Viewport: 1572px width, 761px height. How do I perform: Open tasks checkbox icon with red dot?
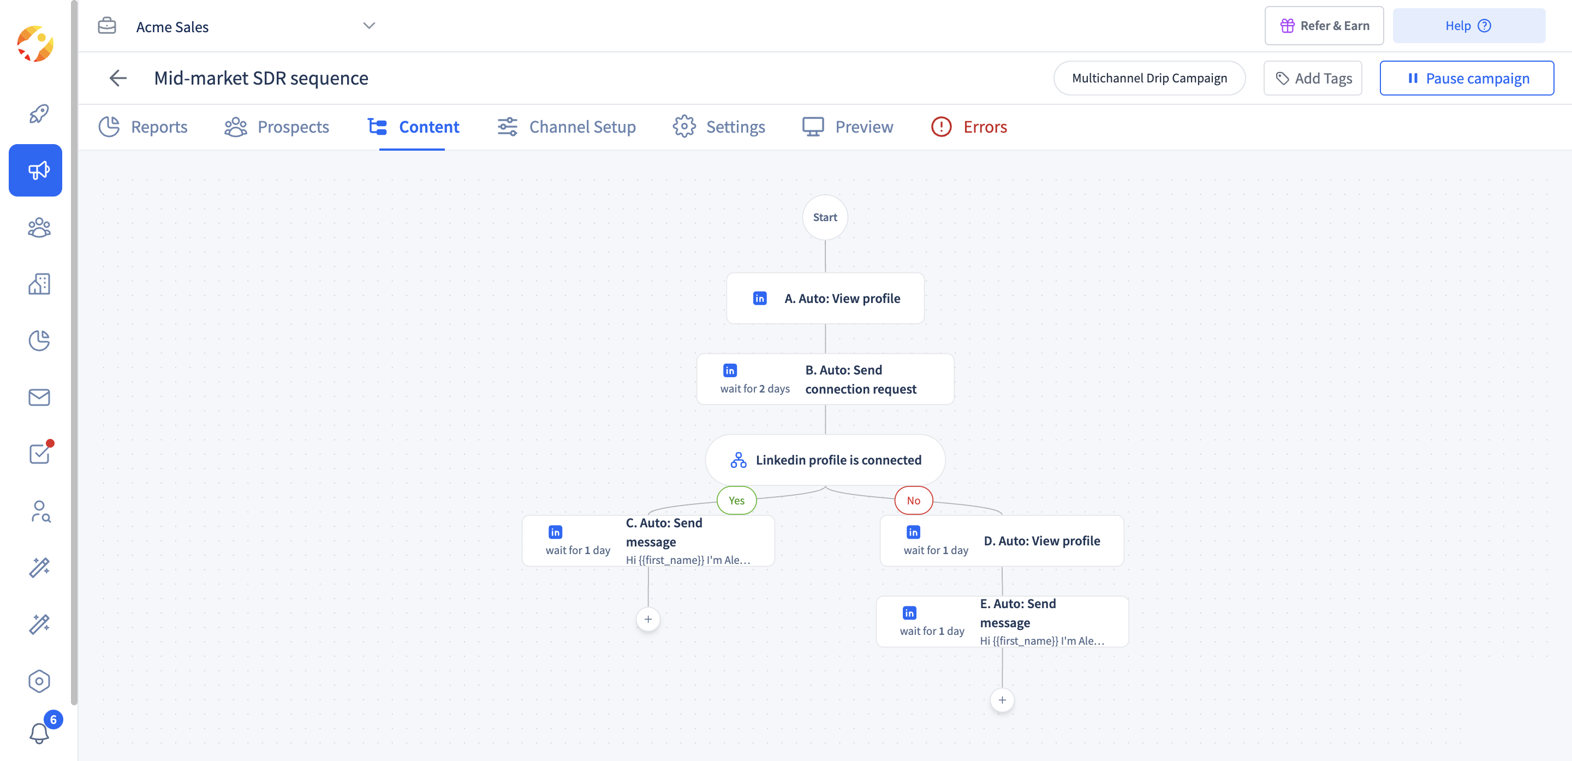click(x=40, y=453)
